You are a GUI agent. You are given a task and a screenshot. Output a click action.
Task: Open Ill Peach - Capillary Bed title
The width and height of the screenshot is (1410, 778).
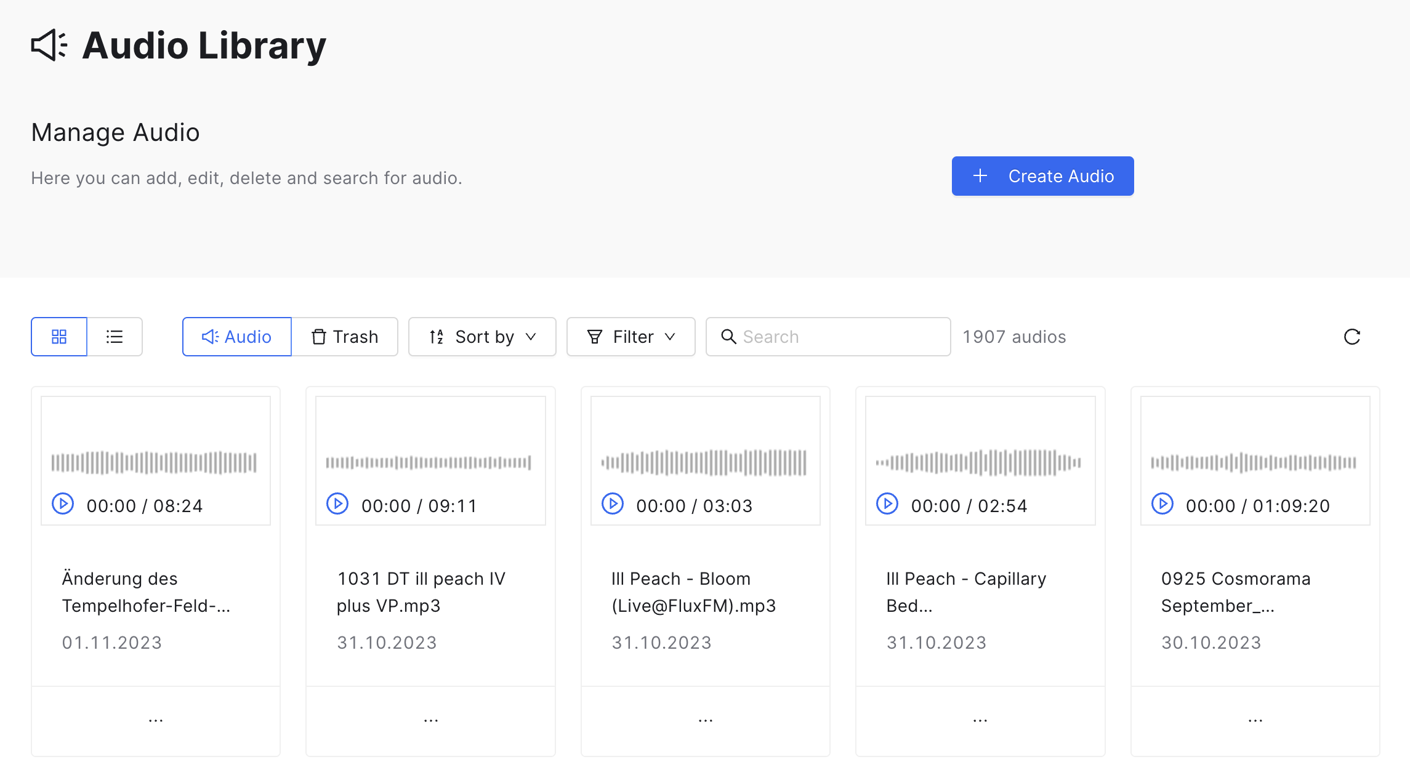click(x=967, y=592)
